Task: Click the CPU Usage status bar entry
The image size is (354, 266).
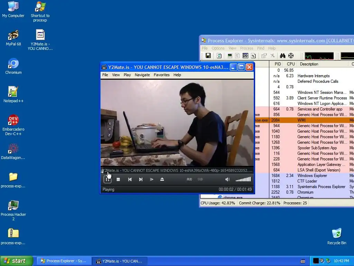Action: click(218, 203)
